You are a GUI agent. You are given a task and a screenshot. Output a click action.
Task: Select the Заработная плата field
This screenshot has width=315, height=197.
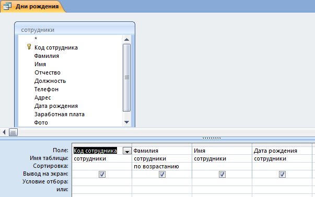coord(59,114)
